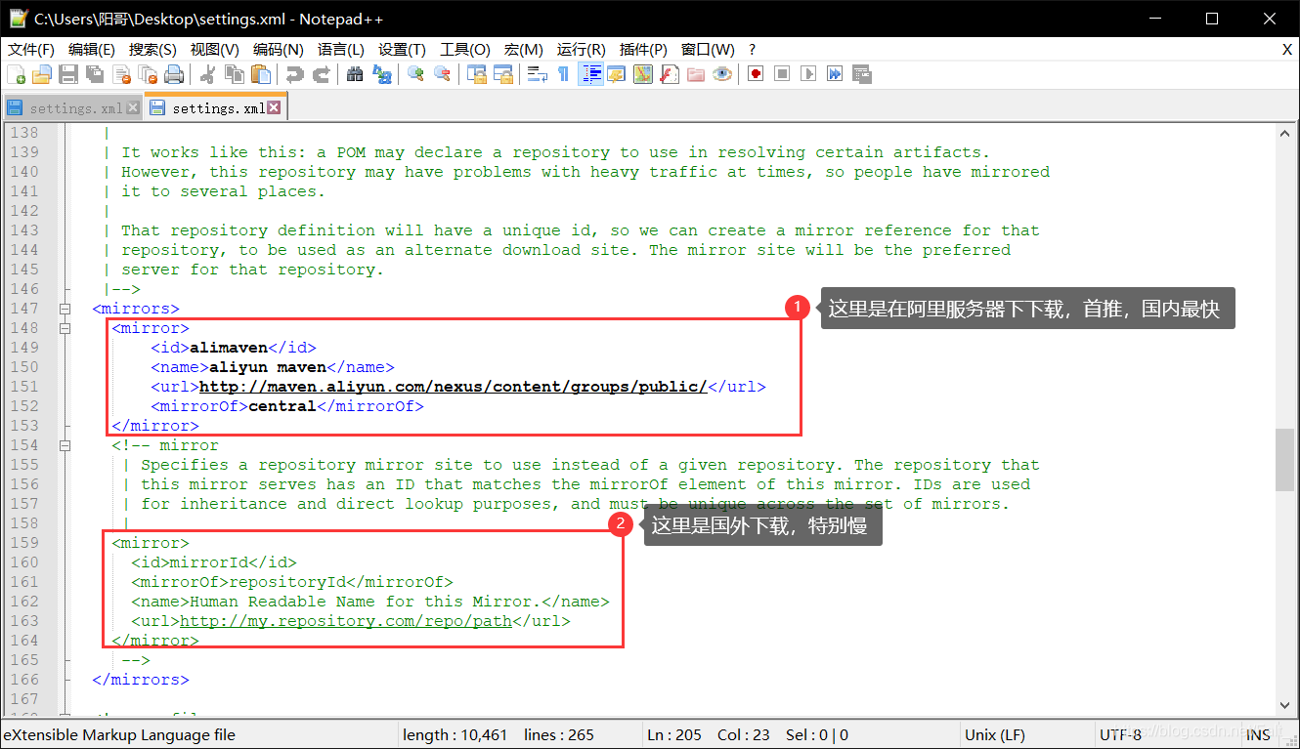Click the my.repository.com URL on line 163
Screen dimensions: 1300x749
pos(346,621)
